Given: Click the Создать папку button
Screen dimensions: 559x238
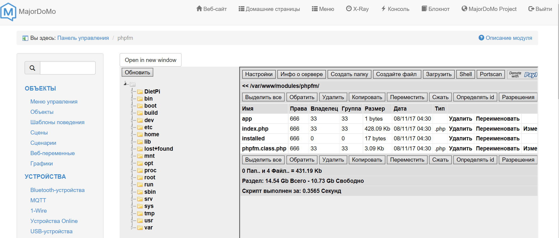Looking at the screenshot, I should click(x=349, y=74).
